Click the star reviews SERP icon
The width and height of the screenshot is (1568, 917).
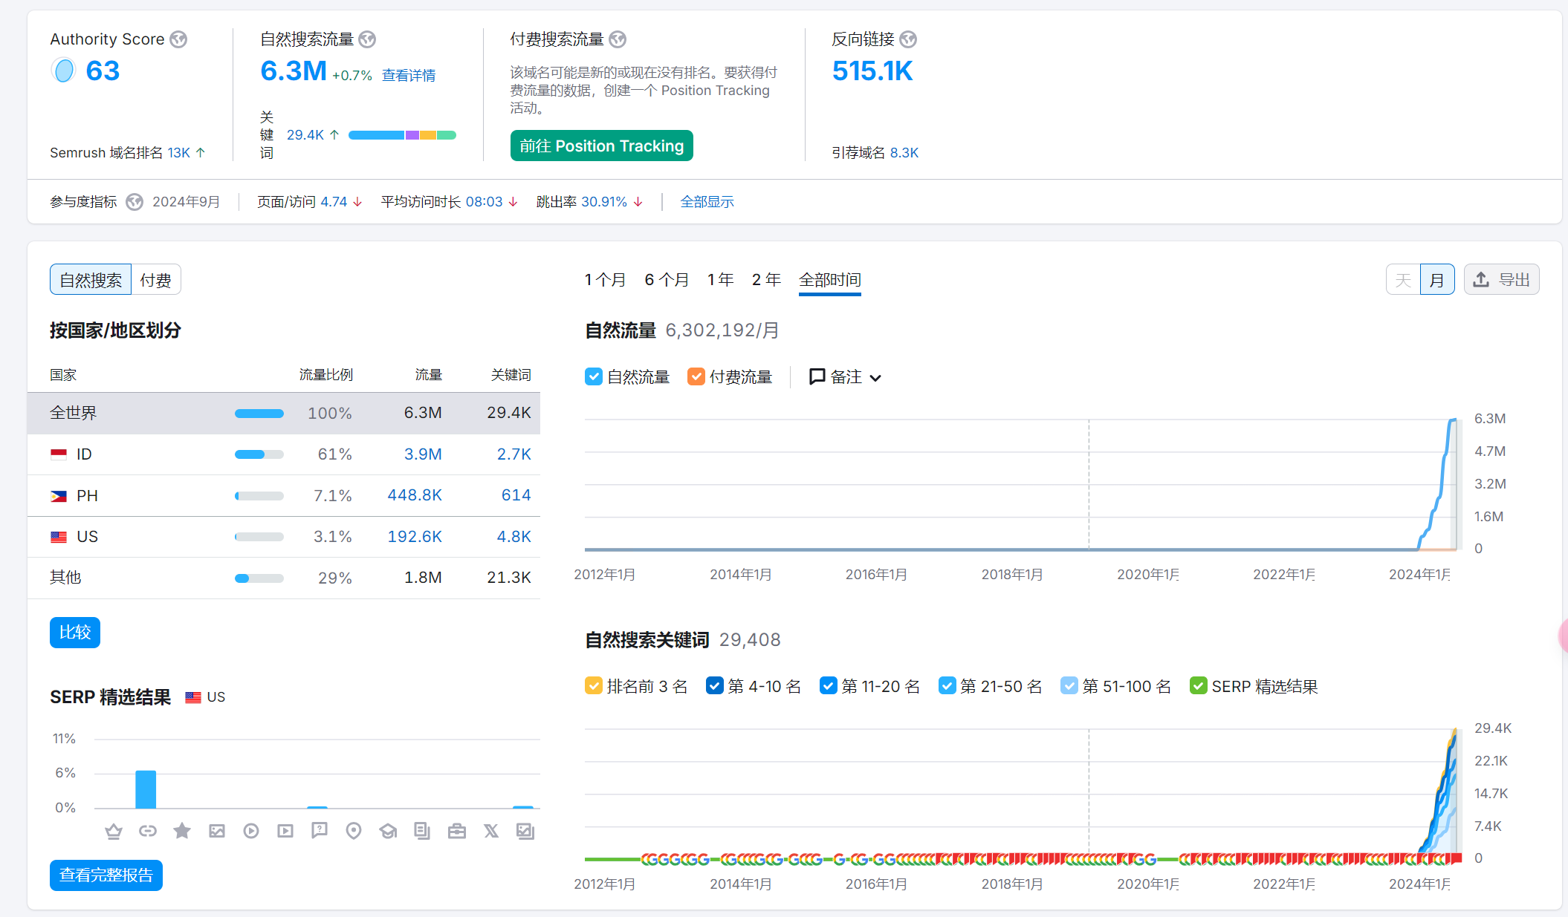click(182, 831)
